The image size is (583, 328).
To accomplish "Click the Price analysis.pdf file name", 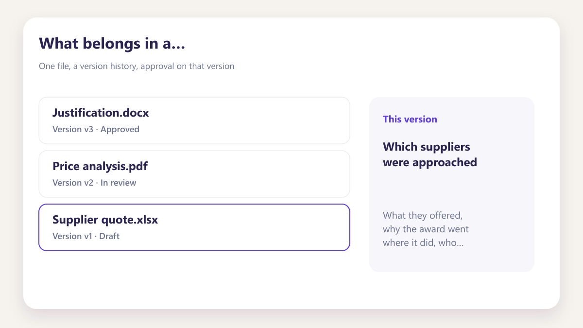I will click(x=100, y=166).
